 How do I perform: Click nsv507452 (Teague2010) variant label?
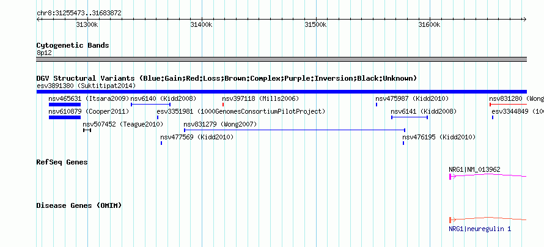[x=123, y=124]
